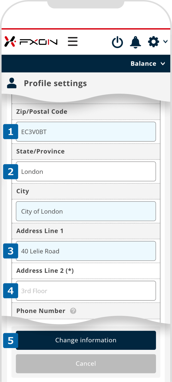This screenshot has height=382, width=172.
Task: Click the profile user icon
Action: pos(12,83)
